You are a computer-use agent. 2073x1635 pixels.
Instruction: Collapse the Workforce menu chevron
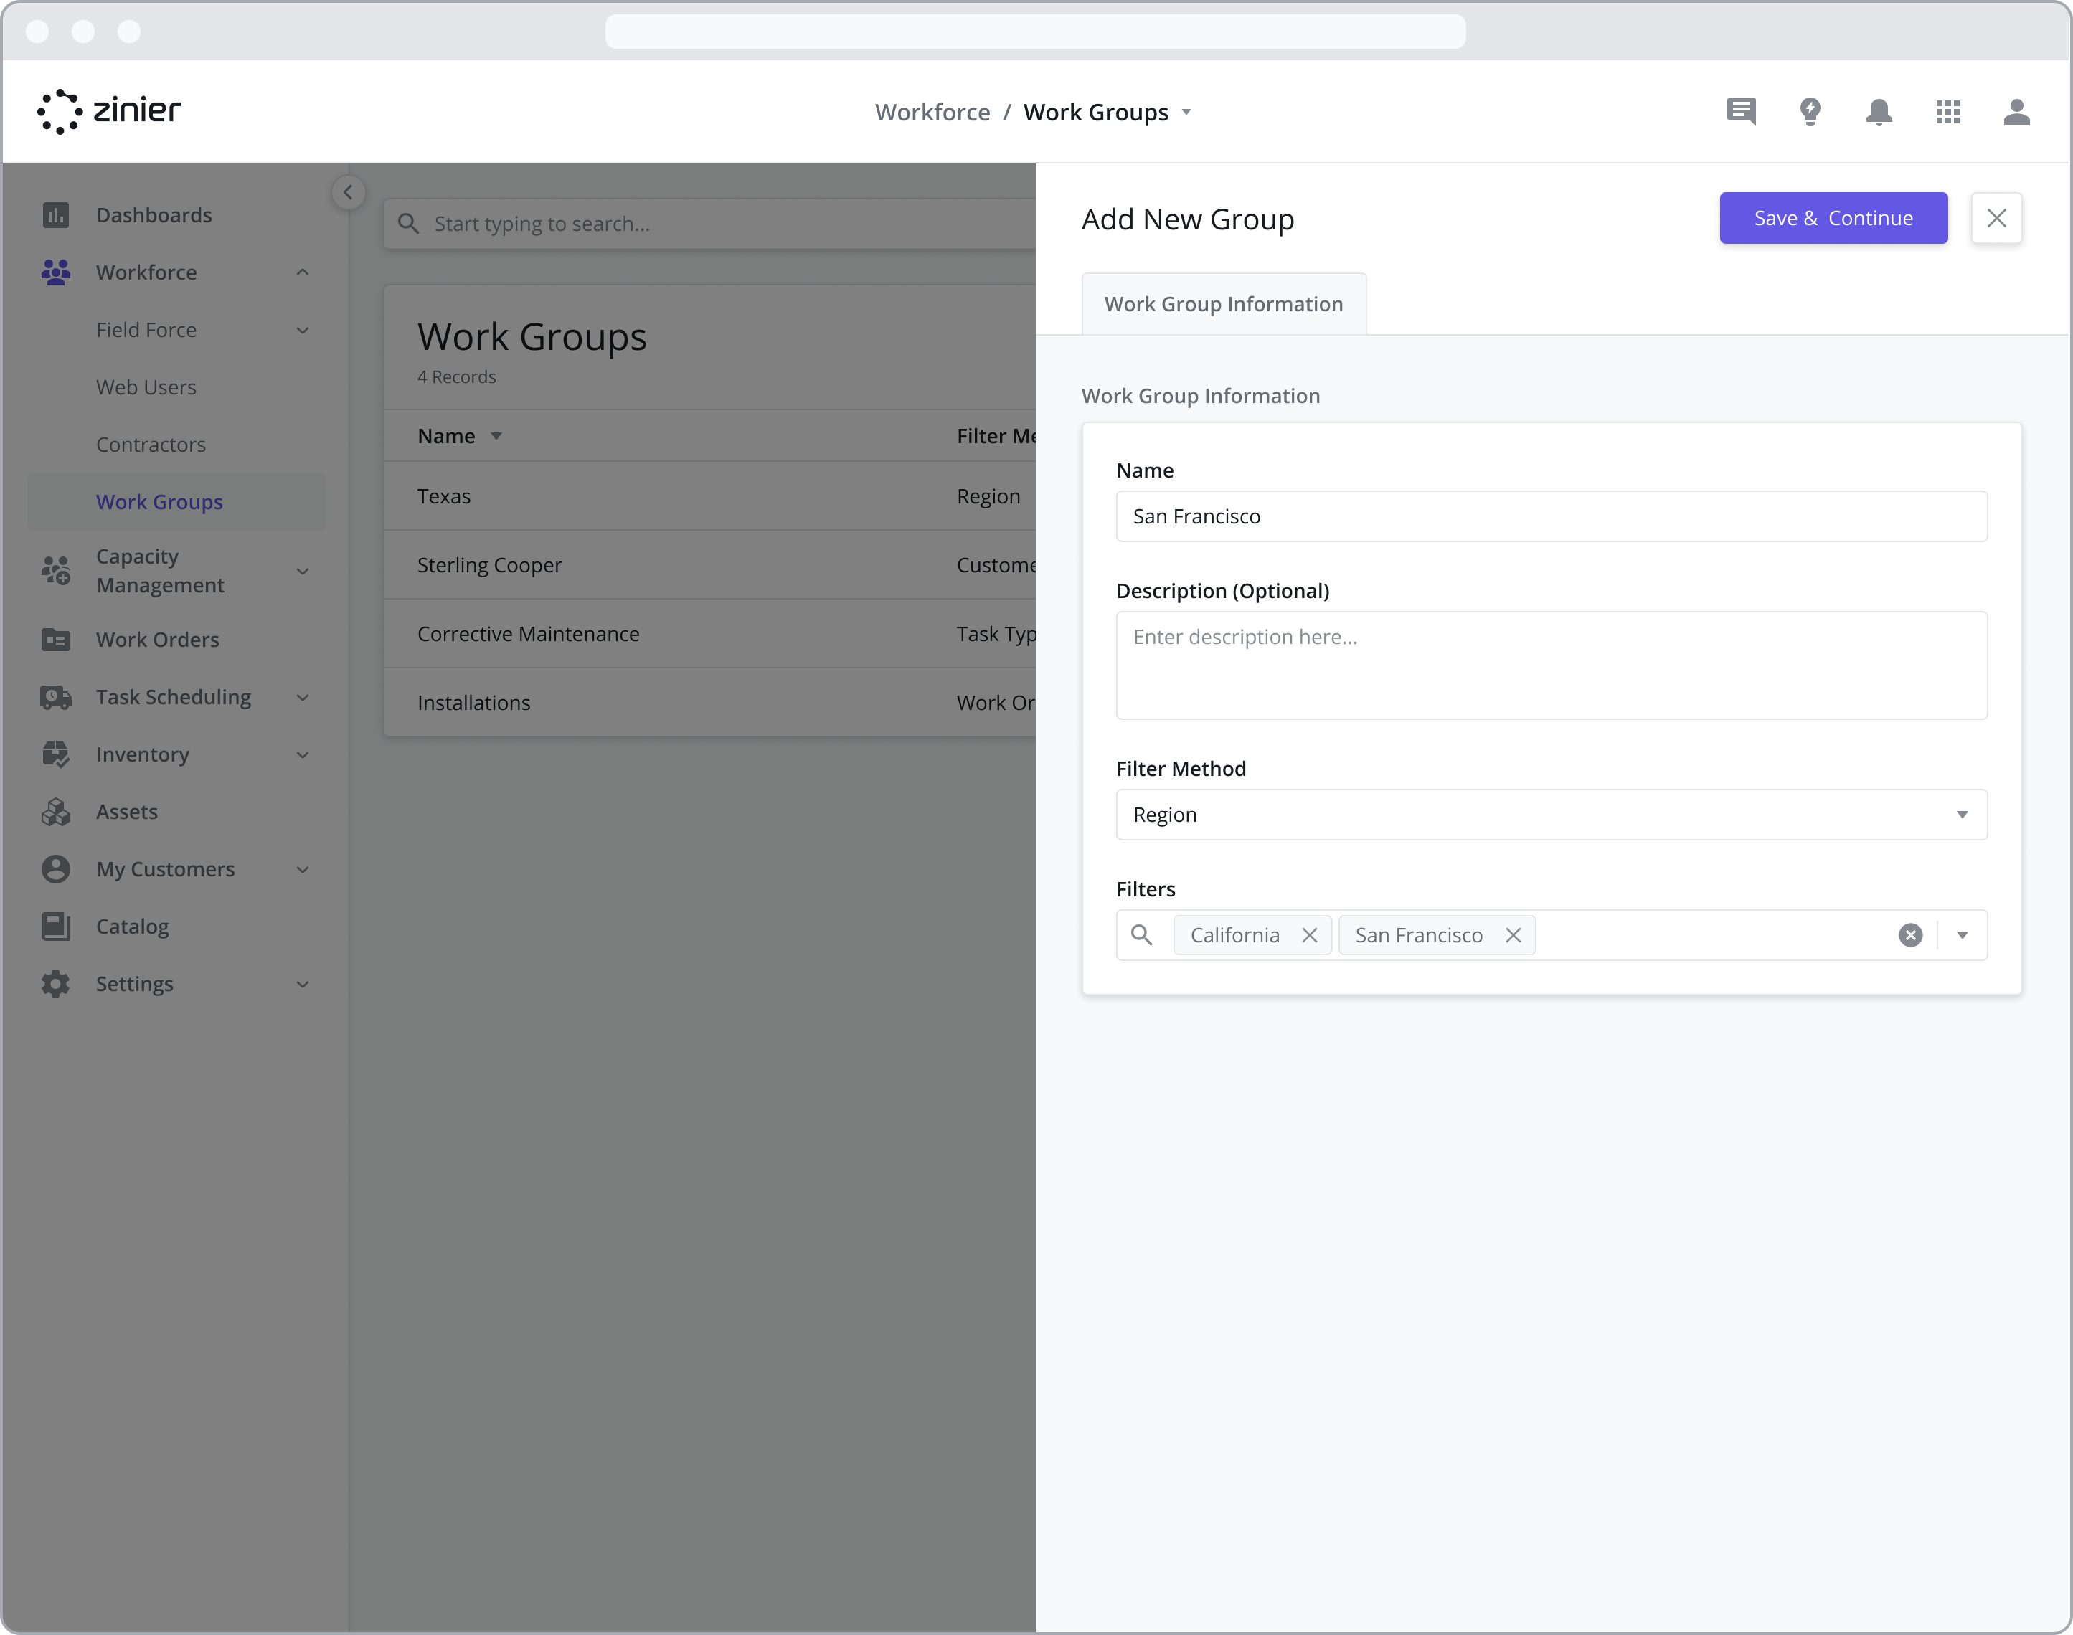click(303, 272)
